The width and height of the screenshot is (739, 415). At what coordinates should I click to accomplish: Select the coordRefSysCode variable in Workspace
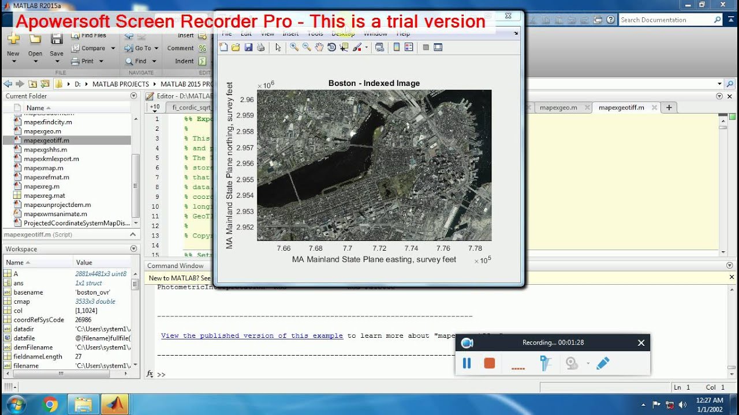(39, 320)
